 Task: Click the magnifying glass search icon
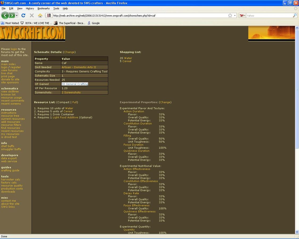click(x=294, y=15)
